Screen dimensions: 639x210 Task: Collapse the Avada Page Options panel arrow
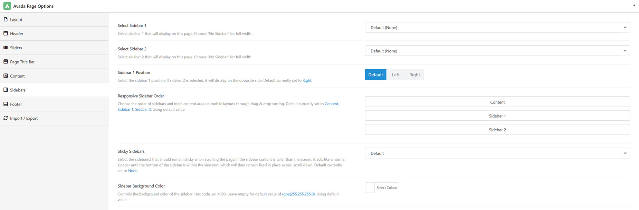(634, 6)
